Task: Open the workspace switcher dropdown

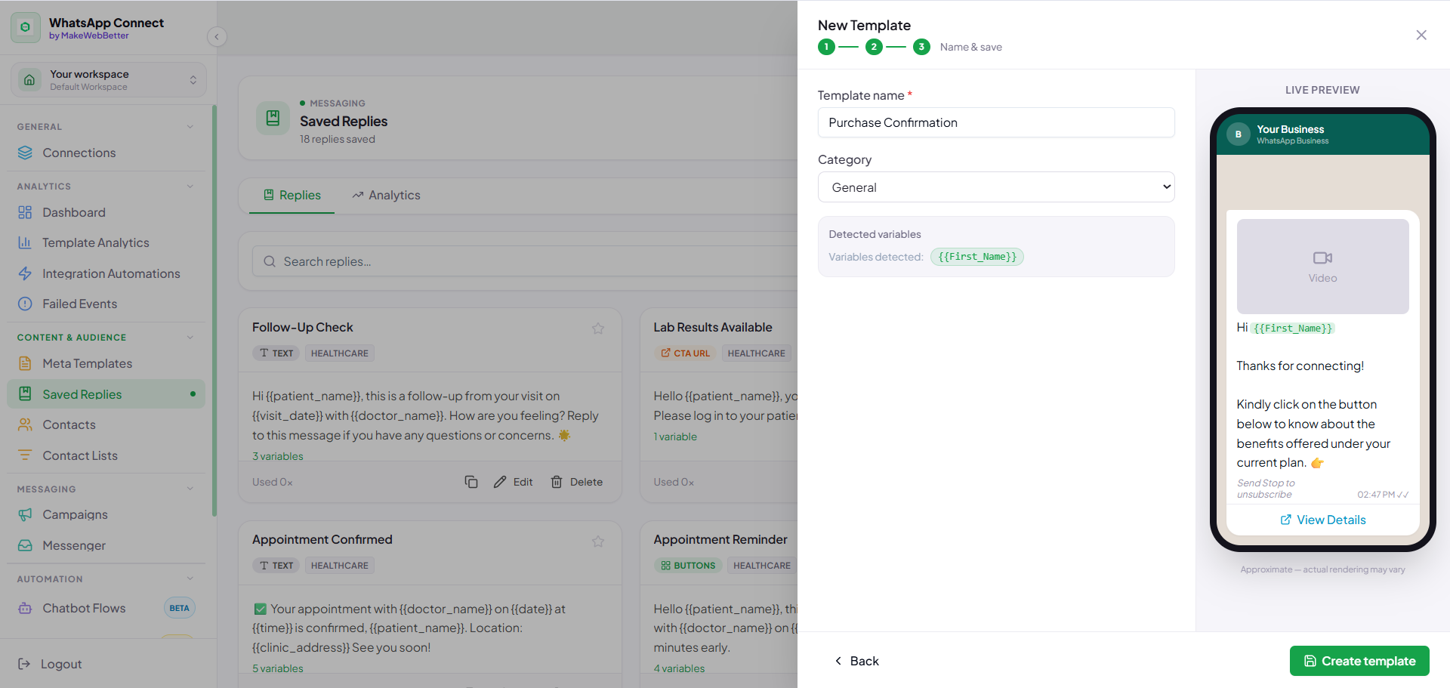Action: [x=108, y=80]
